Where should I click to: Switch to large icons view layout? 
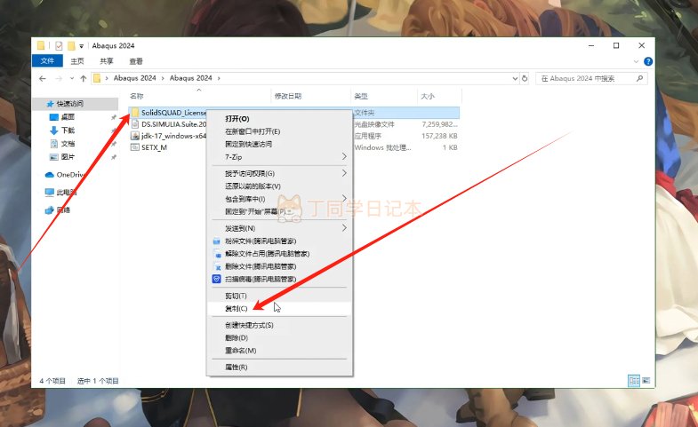pos(646,380)
